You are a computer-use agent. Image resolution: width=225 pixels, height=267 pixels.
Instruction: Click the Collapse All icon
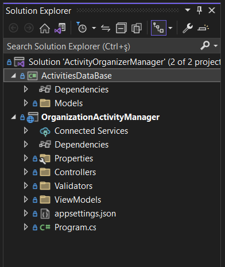coord(121,28)
